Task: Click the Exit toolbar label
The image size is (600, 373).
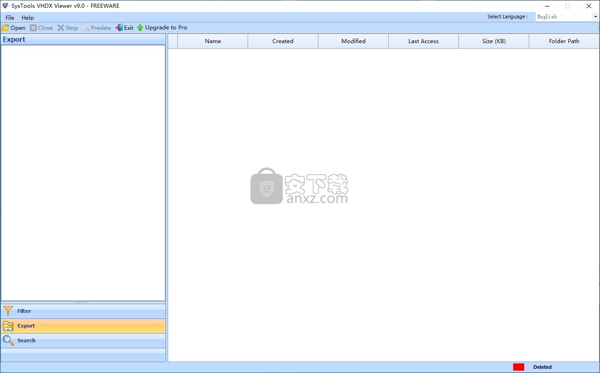Action: tap(129, 28)
